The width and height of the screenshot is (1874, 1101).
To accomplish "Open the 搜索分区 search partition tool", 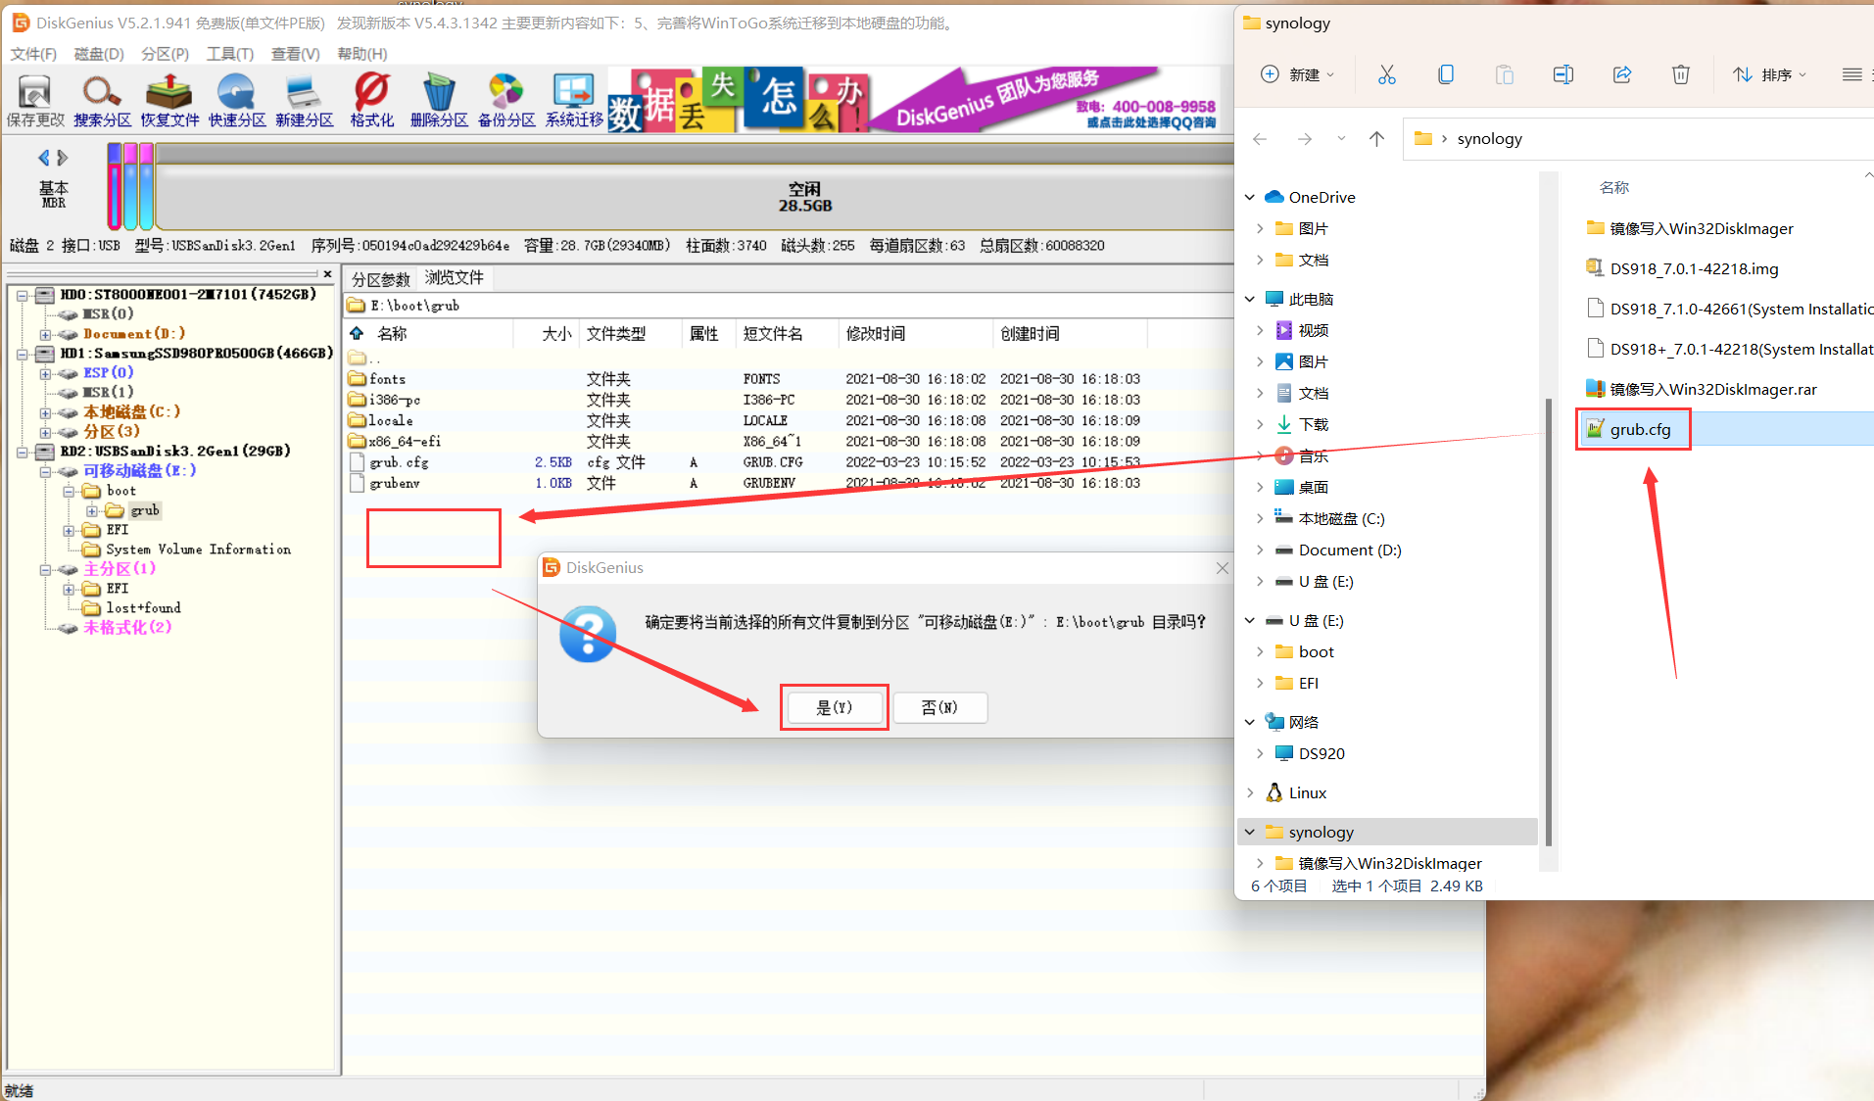I will pyautogui.click(x=102, y=101).
